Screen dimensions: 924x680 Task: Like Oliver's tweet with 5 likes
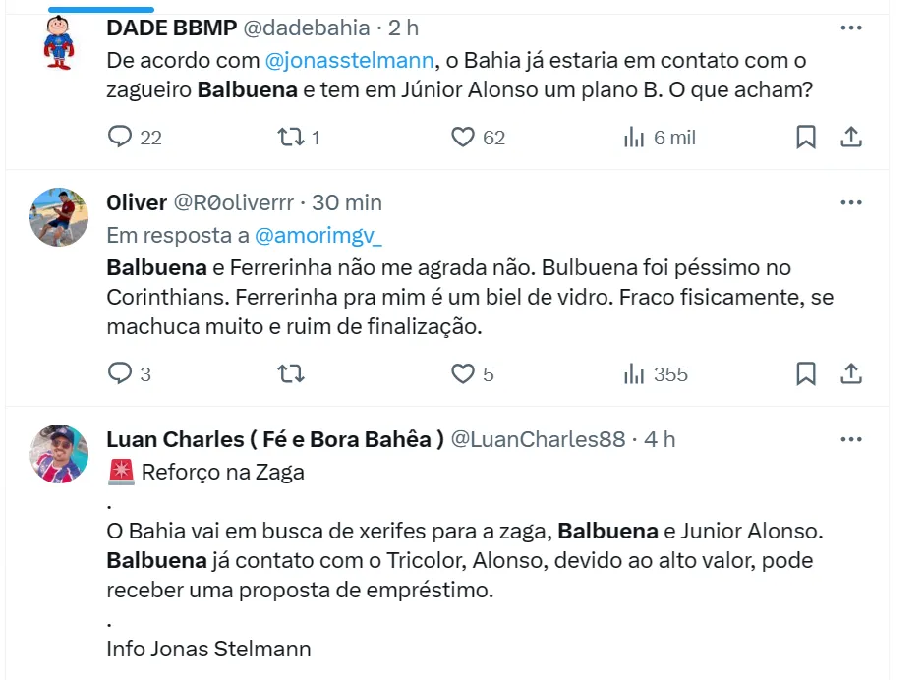coord(463,373)
